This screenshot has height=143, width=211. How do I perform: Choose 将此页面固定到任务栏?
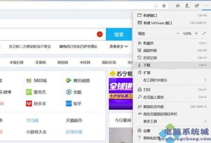tap(172, 114)
